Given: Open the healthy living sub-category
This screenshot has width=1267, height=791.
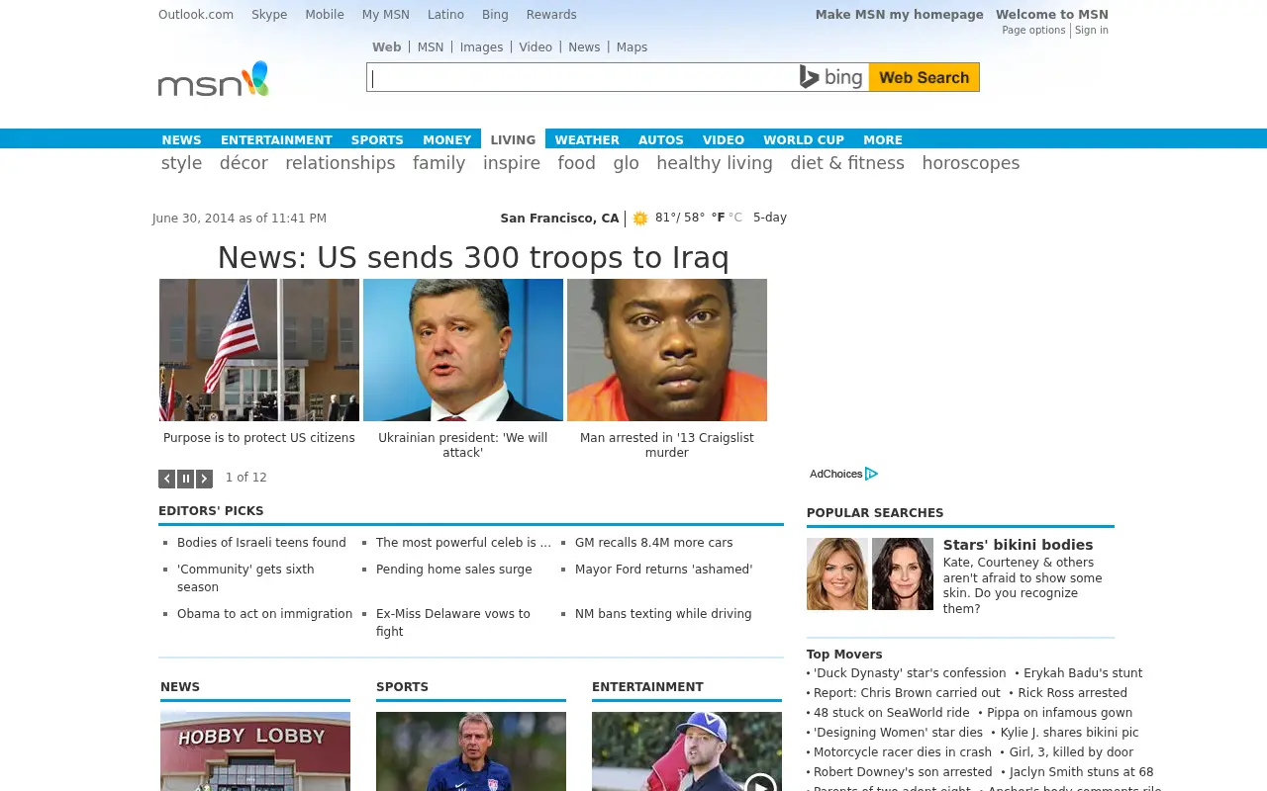Looking at the screenshot, I should pyautogui.click(x=715, y=163).
